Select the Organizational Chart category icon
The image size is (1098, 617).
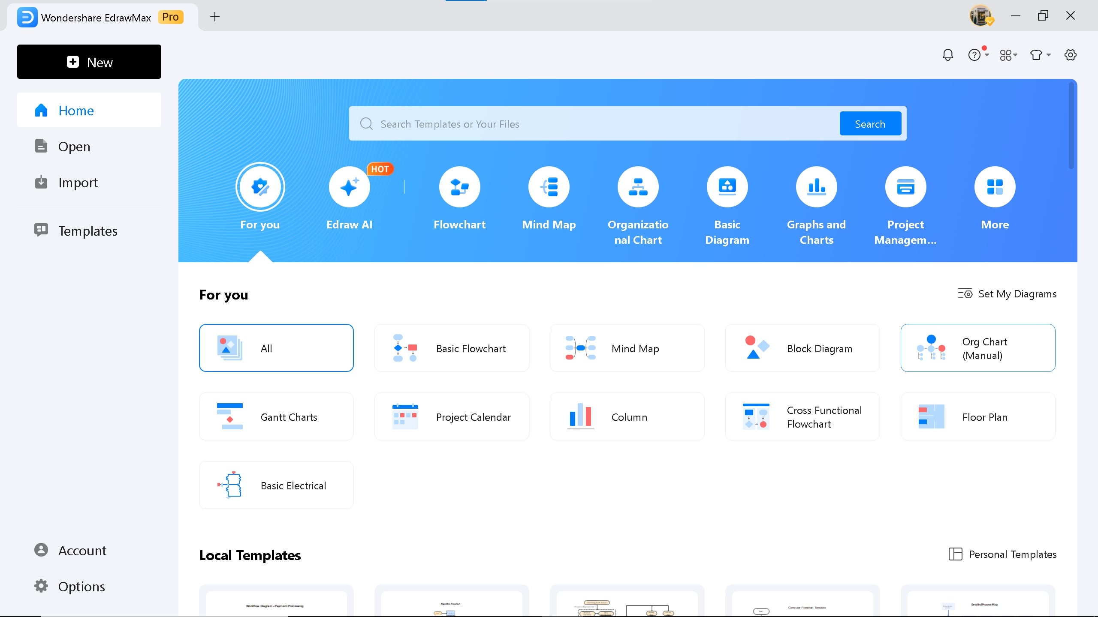point(638,187)
